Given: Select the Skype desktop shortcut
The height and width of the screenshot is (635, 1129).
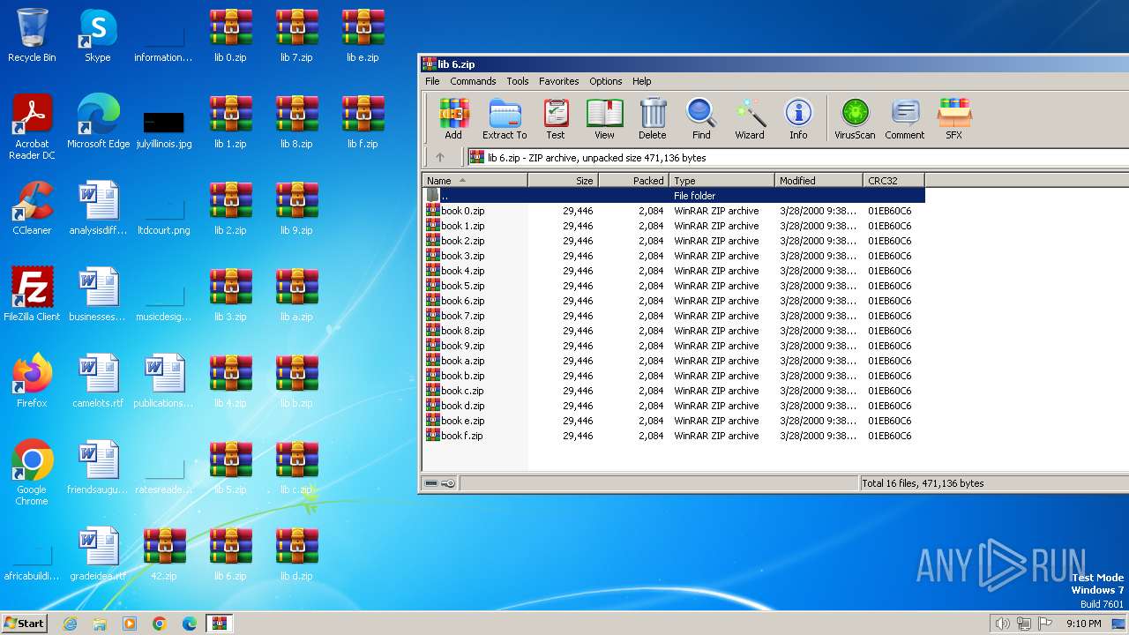Looking at the screenshot, I should click(x=98, y=35).
